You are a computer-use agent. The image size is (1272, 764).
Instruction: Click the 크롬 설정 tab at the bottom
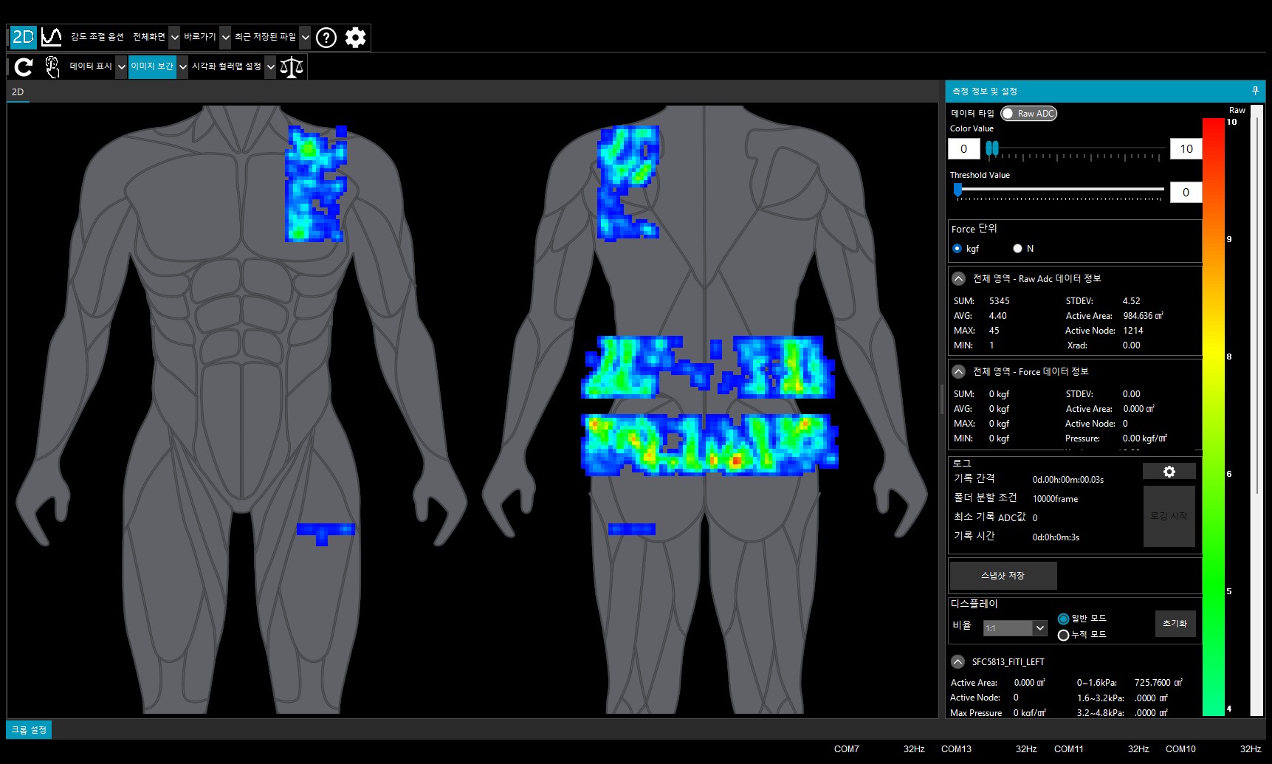29,730
